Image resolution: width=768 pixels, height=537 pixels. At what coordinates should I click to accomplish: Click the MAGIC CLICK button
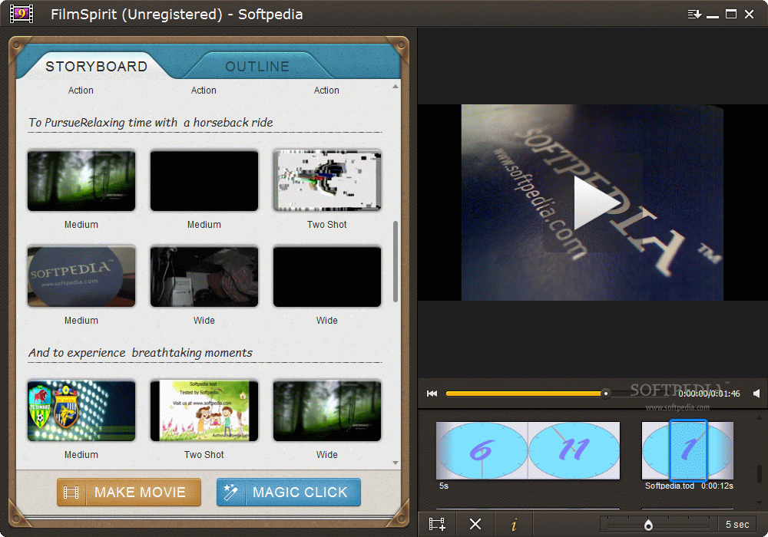click(289, 492)
